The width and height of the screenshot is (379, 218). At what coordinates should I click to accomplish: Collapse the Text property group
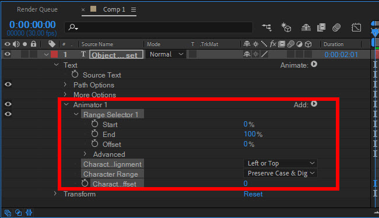click(x=57, y=65)
